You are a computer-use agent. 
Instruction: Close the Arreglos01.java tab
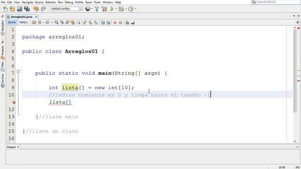tap(36, 17)
